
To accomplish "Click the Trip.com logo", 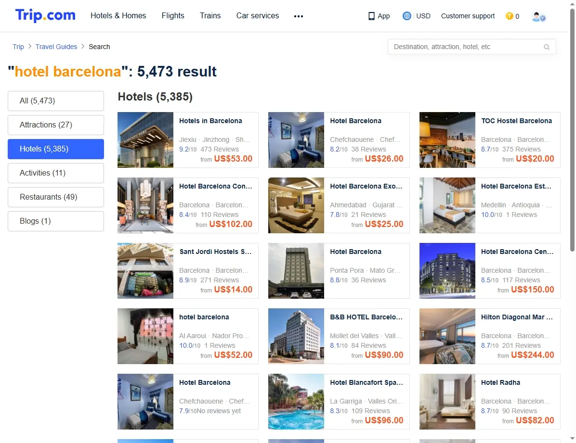I will [x=45, y=15].
